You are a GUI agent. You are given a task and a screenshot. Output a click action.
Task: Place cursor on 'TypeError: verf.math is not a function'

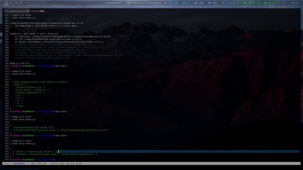[34, 34]
